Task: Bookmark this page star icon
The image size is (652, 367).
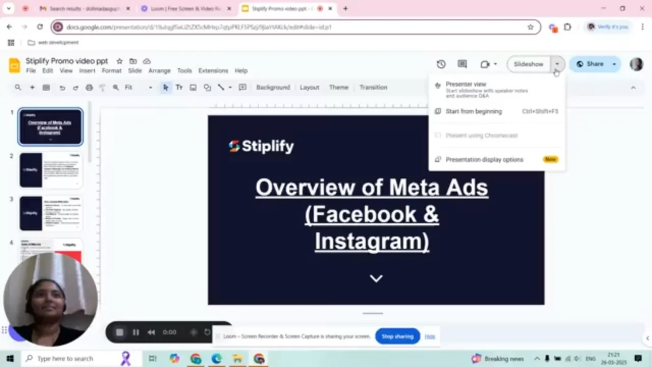Action: point(530,27)
